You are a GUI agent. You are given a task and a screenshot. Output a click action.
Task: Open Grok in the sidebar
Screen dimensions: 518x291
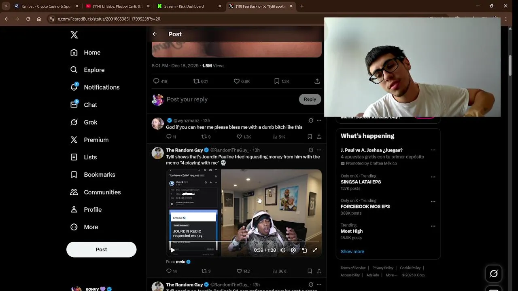[84, 122]
